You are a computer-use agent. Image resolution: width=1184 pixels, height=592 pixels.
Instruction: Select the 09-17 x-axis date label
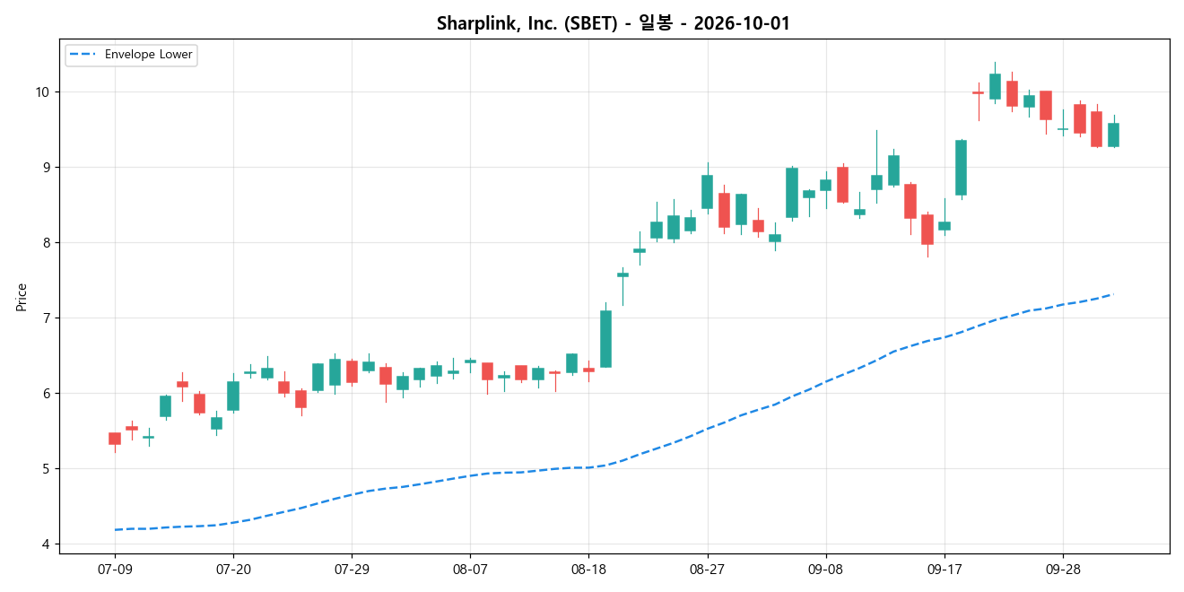click(x=944, y=570)
